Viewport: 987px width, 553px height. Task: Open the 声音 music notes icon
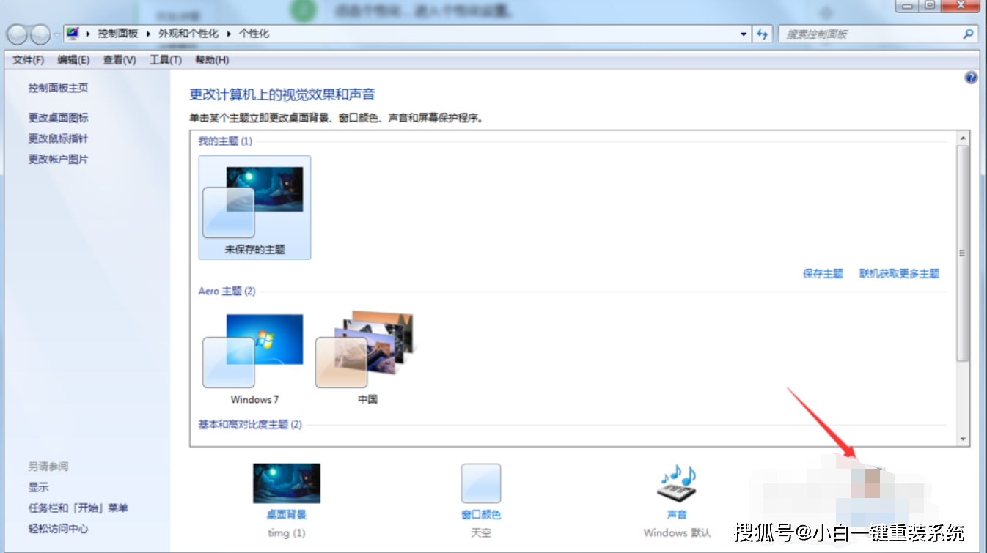[676, 483]
